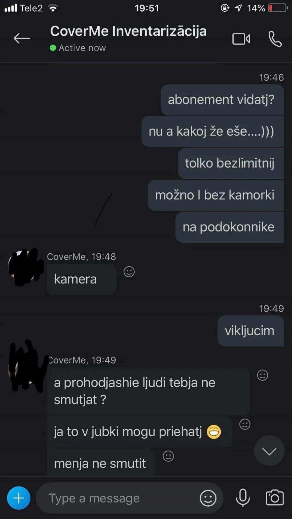
Task: React to the "kamera" message
Action: pyautogui.click(x=129, y=272)
